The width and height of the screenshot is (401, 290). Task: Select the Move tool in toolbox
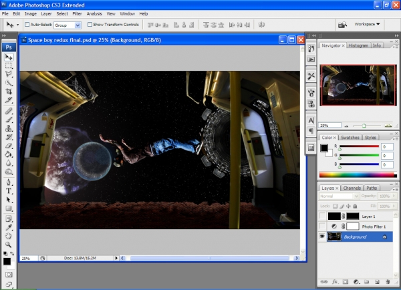click(9, 57)
